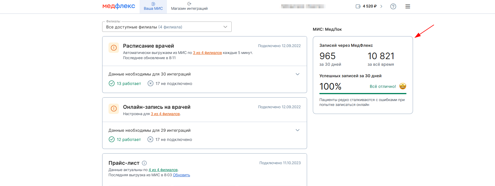Open the Медфлекс logo home page
This screenshot has width=495, height=186.
click(x=119, y=6)
